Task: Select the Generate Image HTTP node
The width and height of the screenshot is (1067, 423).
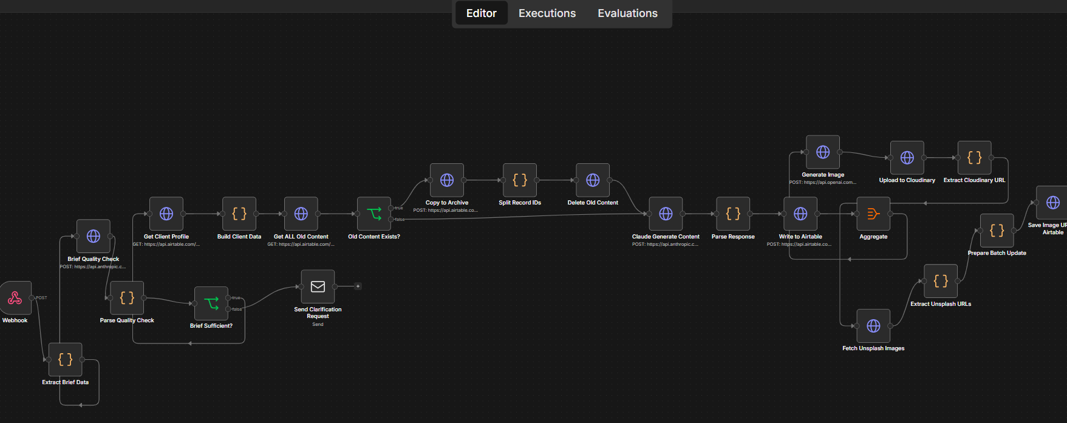Action: pos(823,152)
